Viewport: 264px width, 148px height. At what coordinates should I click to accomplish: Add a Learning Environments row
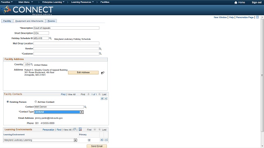[102, 140]
